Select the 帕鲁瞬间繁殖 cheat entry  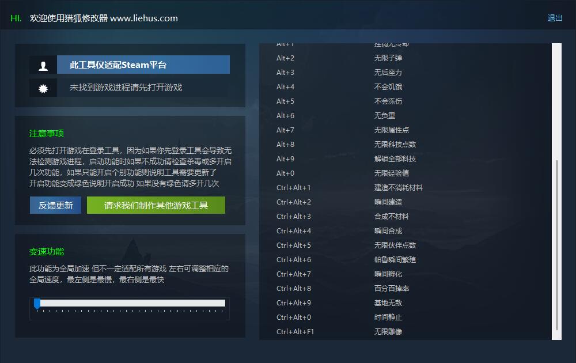[x=395, y=260]
